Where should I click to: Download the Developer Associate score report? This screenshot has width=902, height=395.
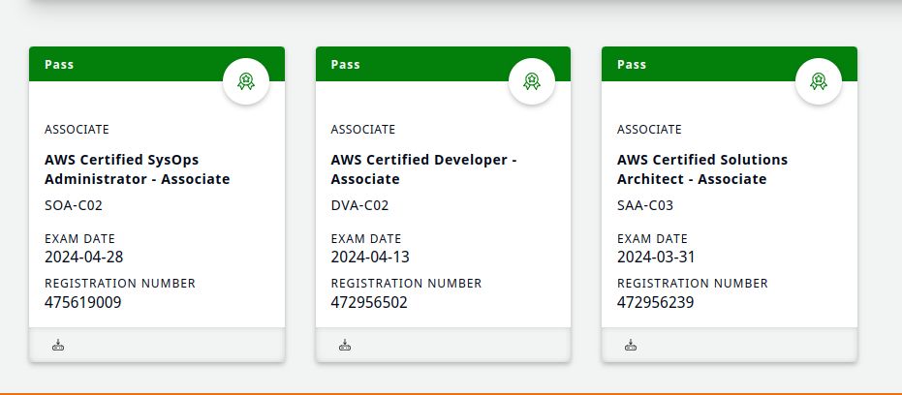pos(345,345)
